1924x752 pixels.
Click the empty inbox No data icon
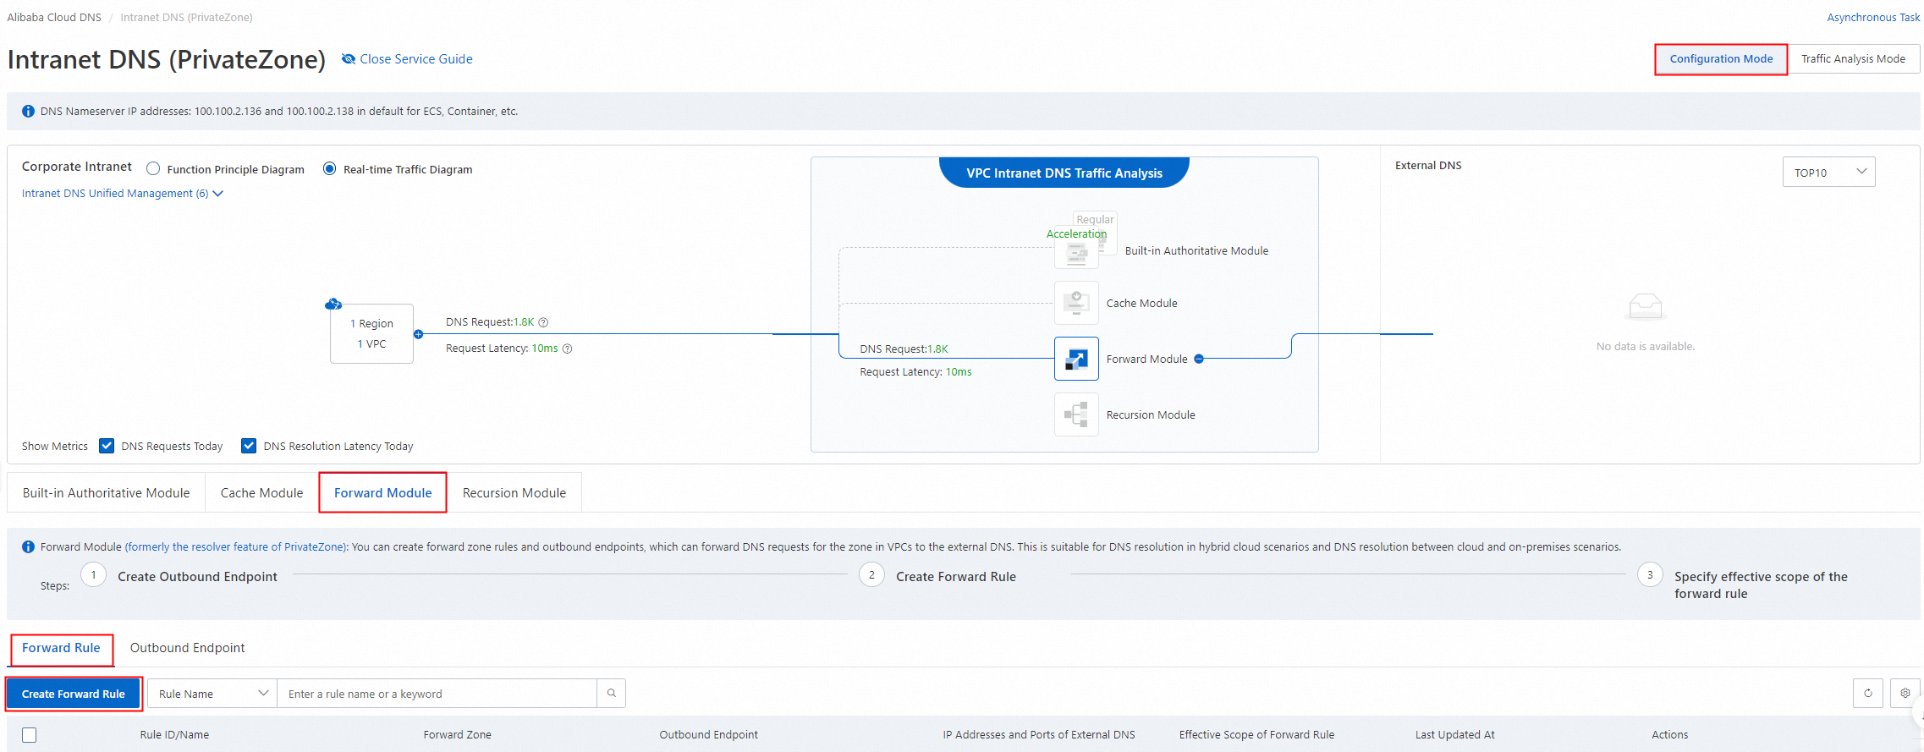1645,305
